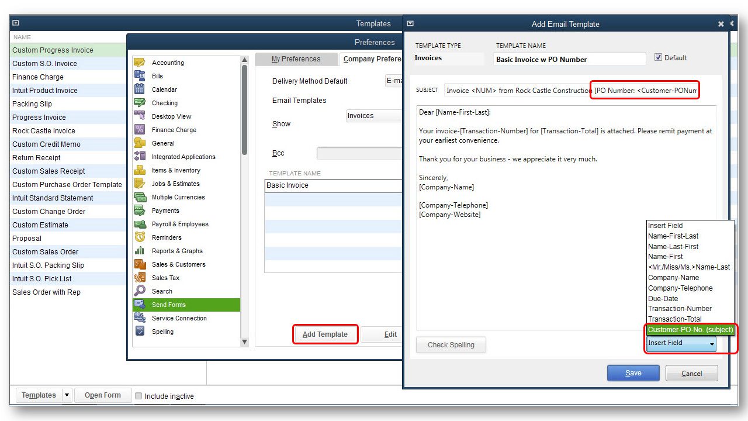Open the Reminders alarm clock icon
Screen dimensions: 748x421
[140, 237]
